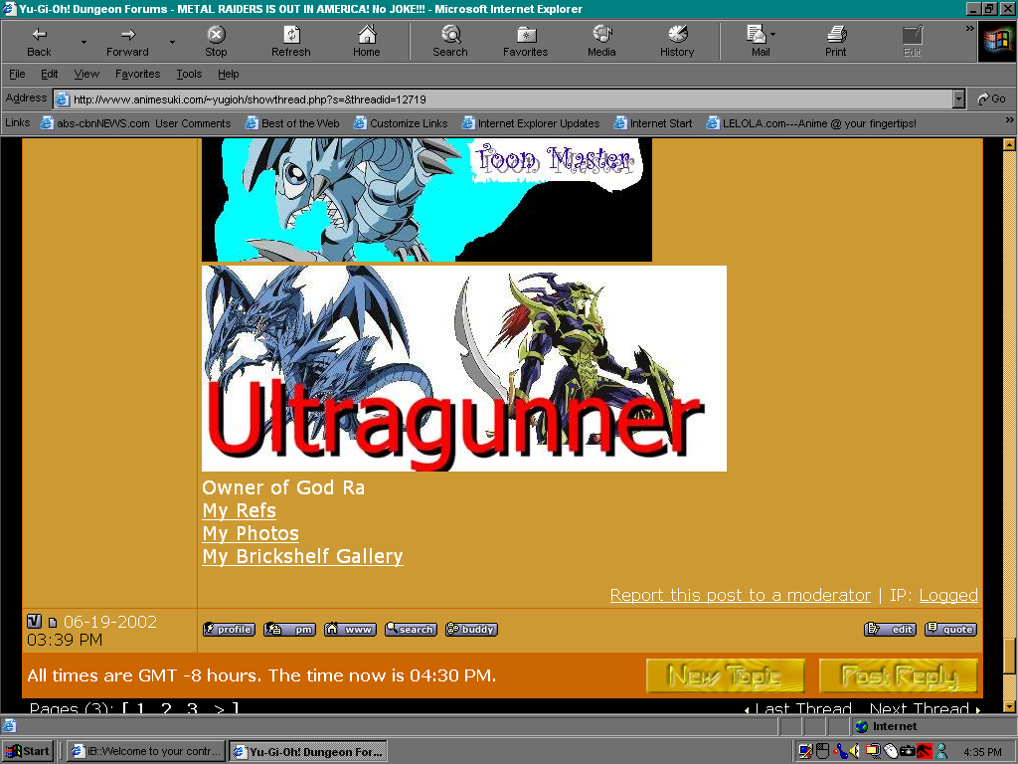Send a pm to the poster
The height and width of the screenshot is (764, 1018).
tap(289, 629)
